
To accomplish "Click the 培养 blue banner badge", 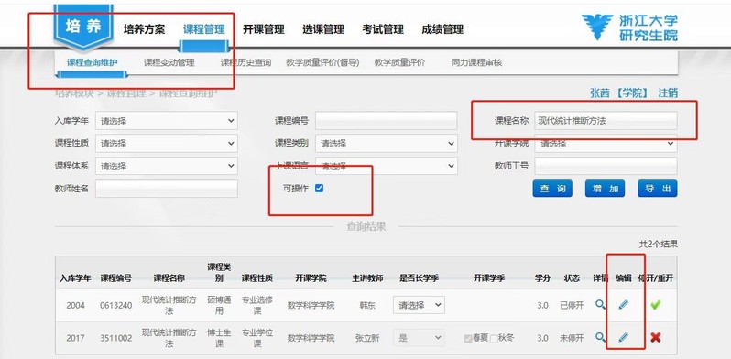I will click(x=84, y=26).
